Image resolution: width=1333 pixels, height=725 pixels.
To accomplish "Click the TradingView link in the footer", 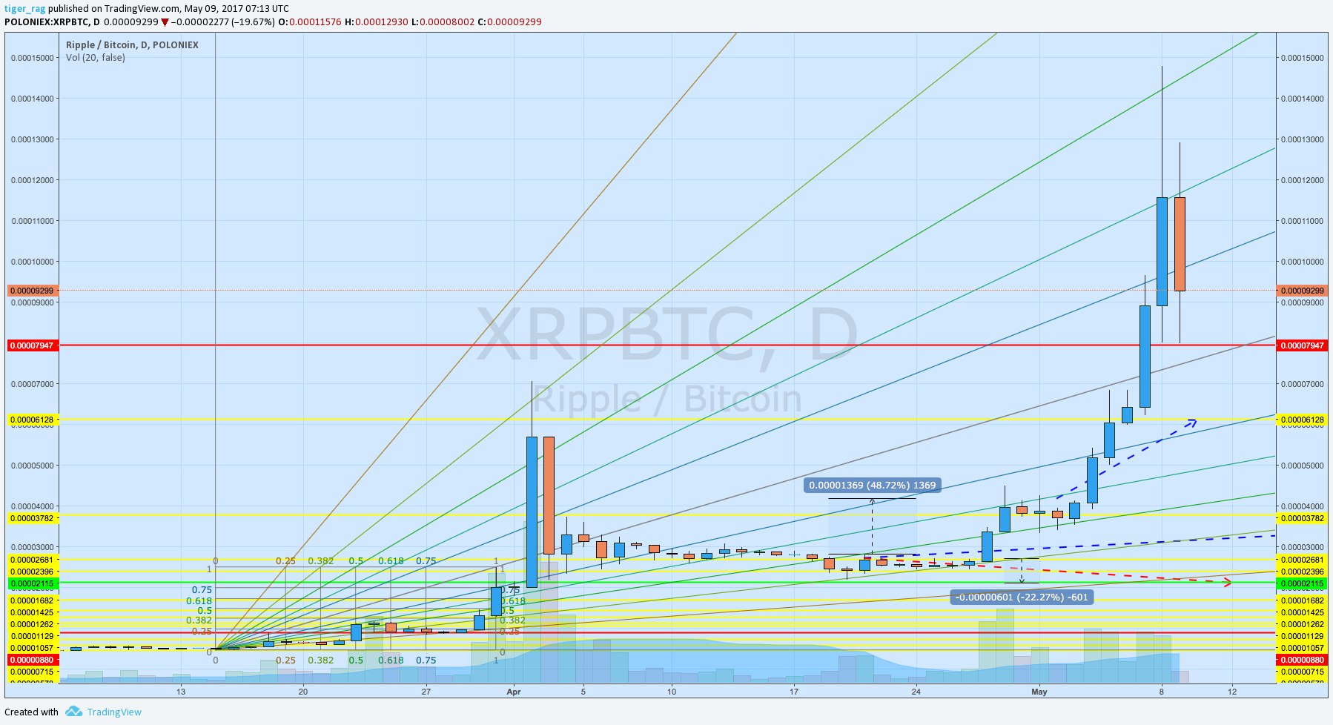I will click(114, 712).
